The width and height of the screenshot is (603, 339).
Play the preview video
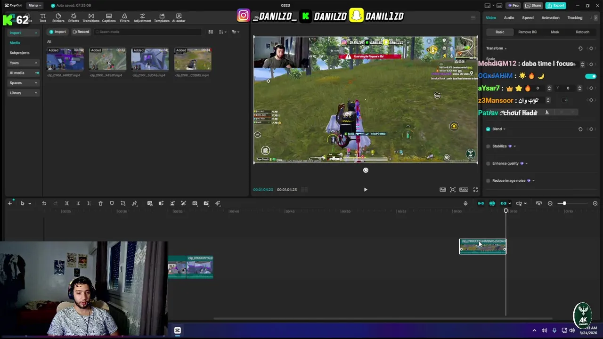pyautogui.click(x=365, y=190)
